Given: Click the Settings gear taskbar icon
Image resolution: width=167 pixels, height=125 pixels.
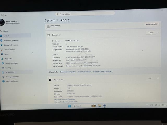Looking at the screenshot, I should point(105,105).
